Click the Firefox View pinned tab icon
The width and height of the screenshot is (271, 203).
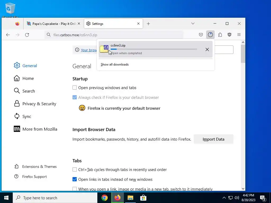coord(17,24)
